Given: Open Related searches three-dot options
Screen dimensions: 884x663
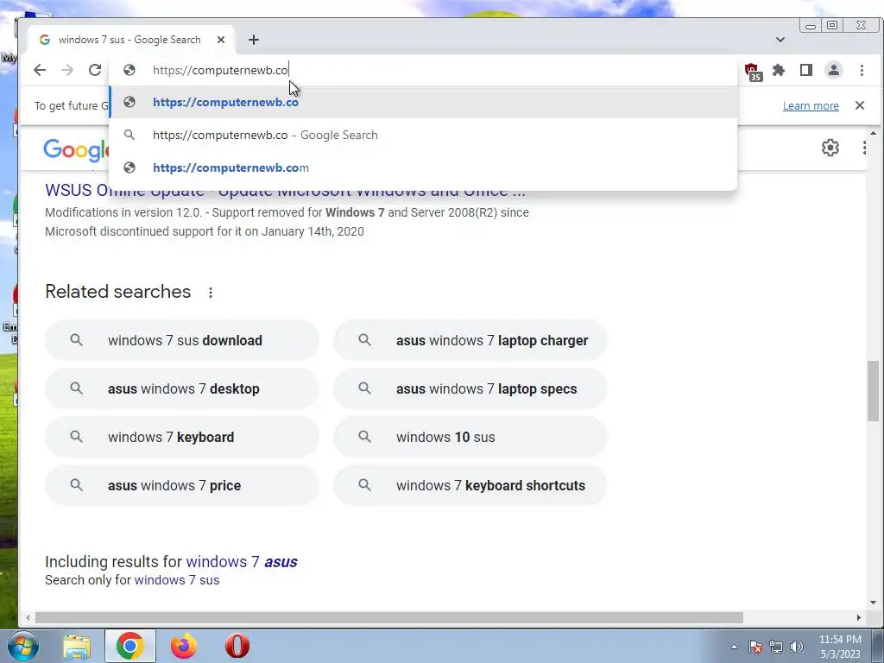Looking at the screenshot, I should point(211,293).
